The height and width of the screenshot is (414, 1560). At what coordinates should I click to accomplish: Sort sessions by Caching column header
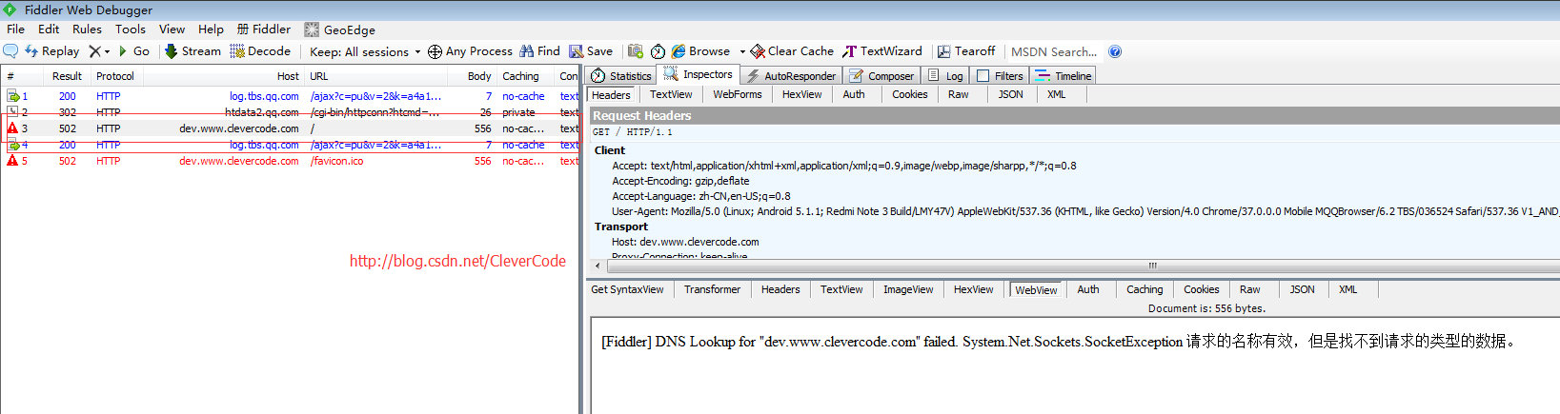[524, 76]
